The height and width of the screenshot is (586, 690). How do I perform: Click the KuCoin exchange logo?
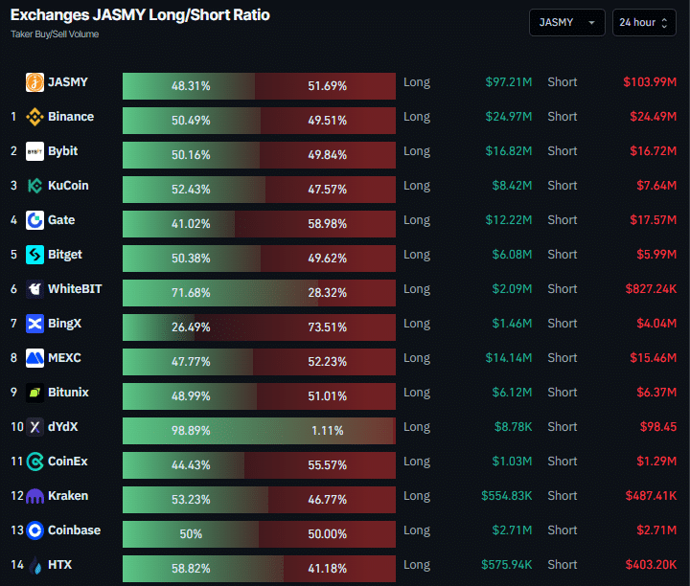(34, 186)
